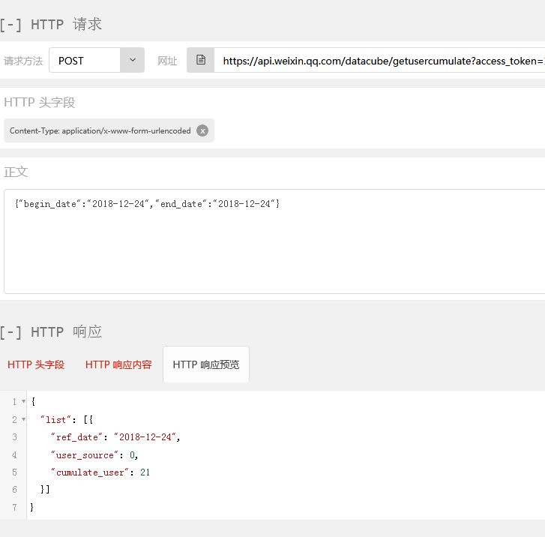The image size is (545, 537).
Task: Collapse the HTTP 请求 section
Action: click(x=10, y=25)
